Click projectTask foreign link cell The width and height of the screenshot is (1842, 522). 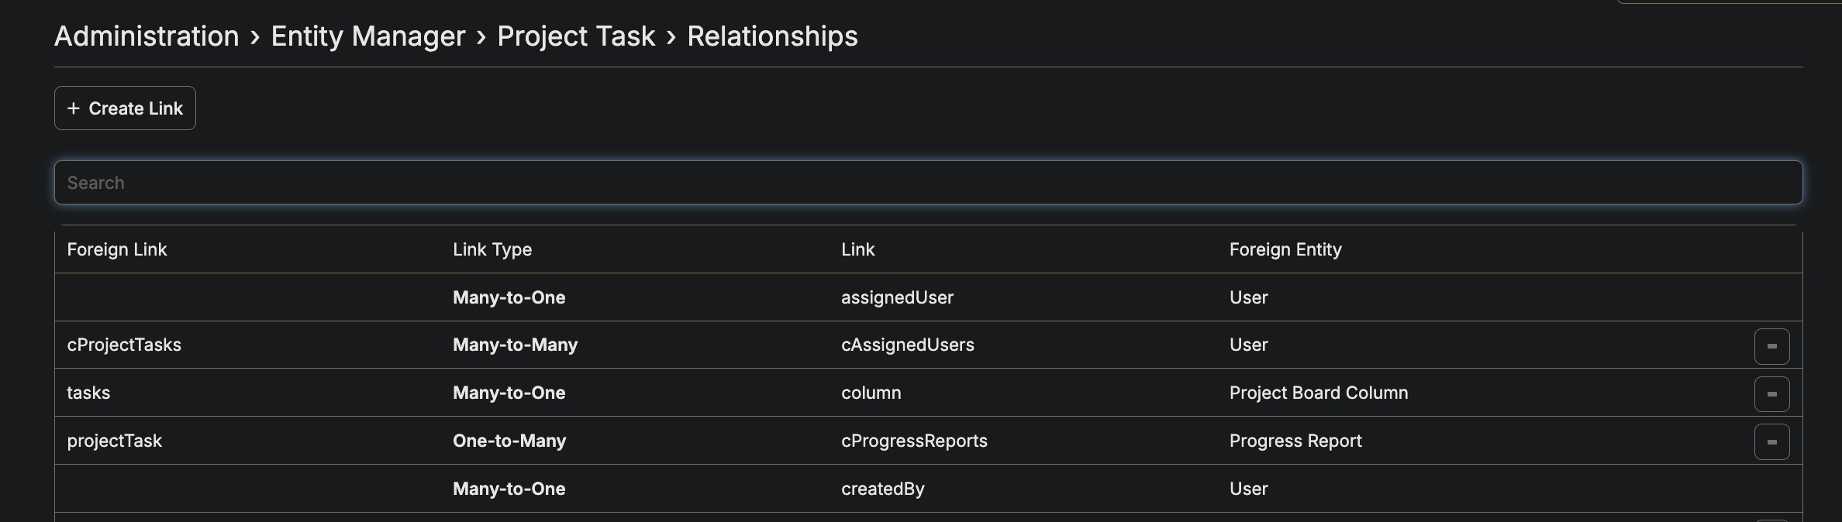114,441
